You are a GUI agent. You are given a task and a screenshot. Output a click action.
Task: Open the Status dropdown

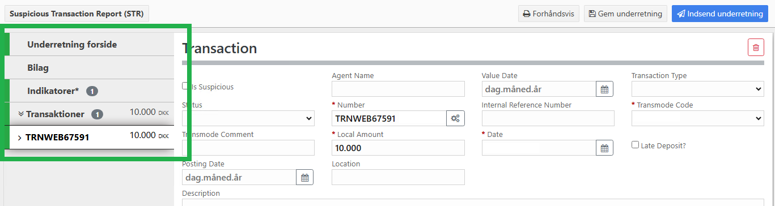tap(248, 118)
